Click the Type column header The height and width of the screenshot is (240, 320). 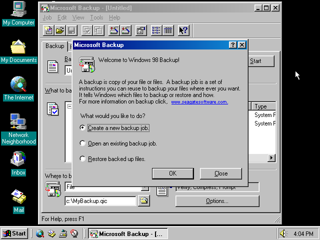(x=263, y=106)
